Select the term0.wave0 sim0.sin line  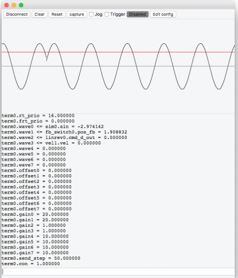(x=53, y=127)
